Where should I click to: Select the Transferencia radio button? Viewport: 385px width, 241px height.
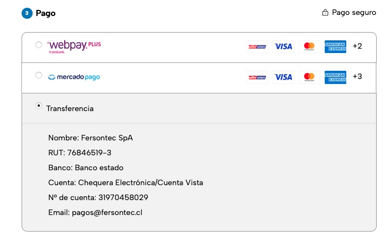[x=39, y=105]
